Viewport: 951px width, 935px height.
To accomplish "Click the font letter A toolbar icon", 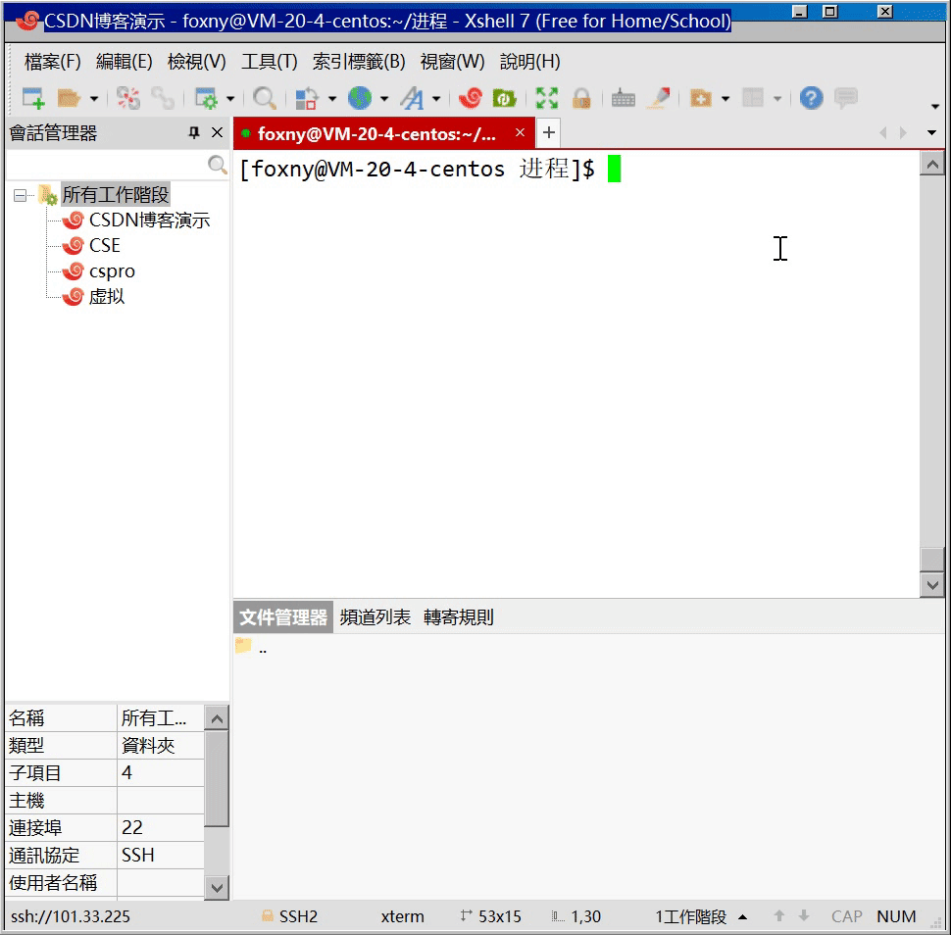I will [412, 98].
